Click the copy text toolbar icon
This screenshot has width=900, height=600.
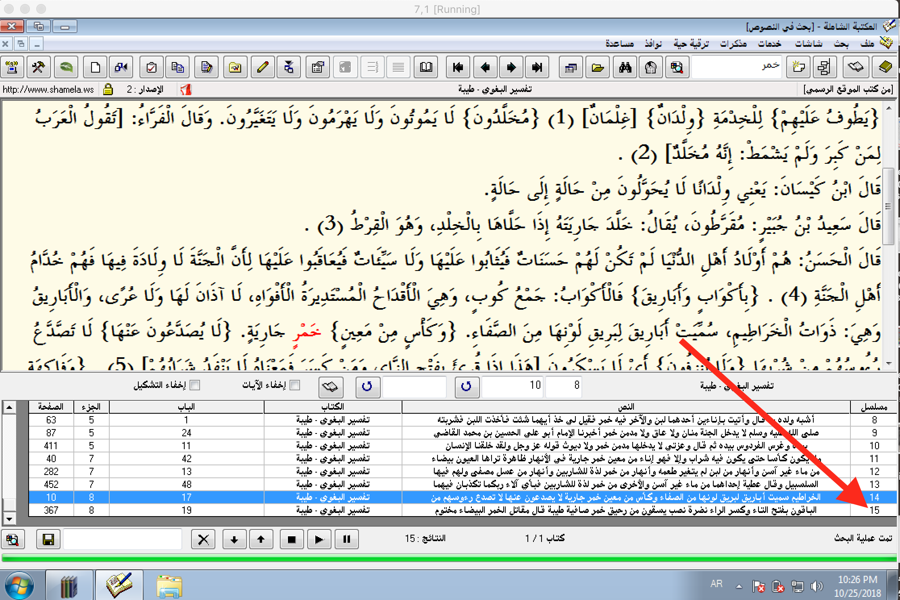click(x=177, y=67)
